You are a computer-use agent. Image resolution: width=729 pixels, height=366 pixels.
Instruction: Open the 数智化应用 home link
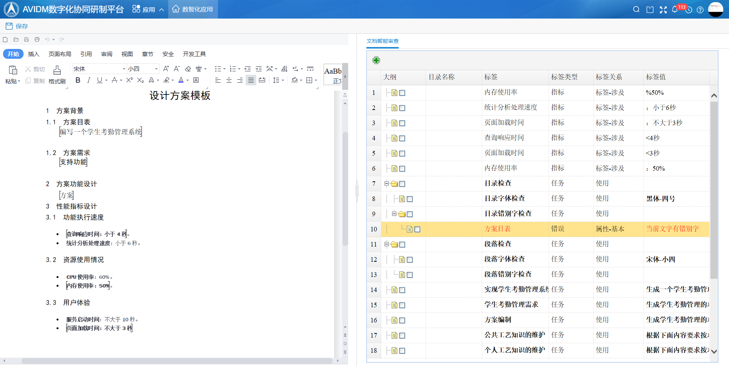[193, 9]
